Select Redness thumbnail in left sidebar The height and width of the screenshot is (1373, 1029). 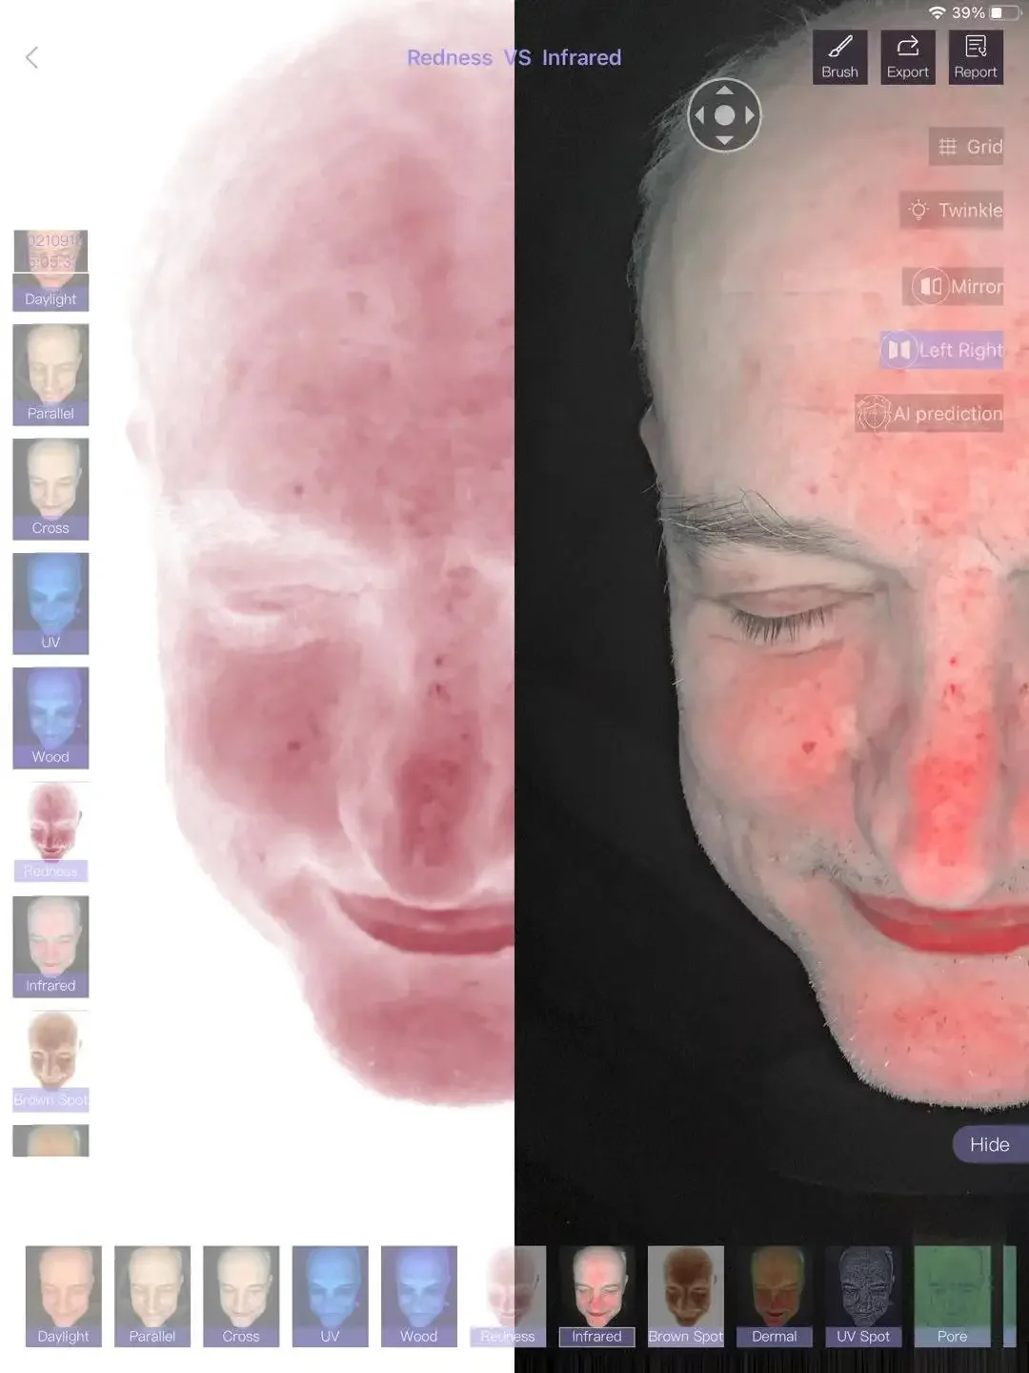click(x=50, y=832)
